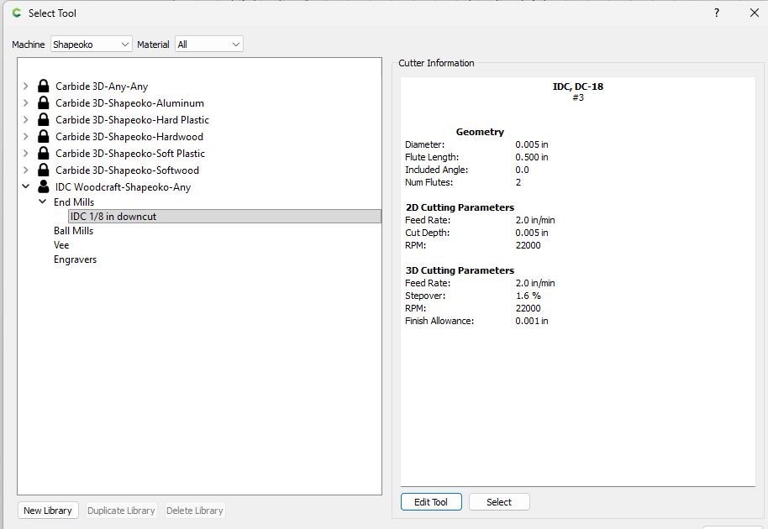
Task: Collapse the IDC Woodcraft-Shapeoko-Any library
Action: tap(25, 186)
